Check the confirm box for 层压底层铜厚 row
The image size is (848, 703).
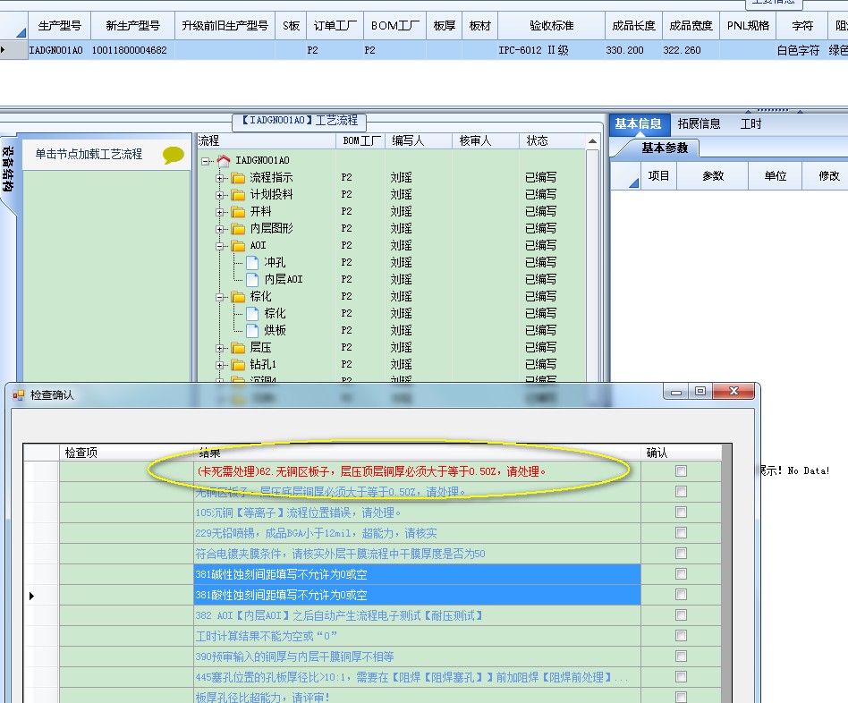click(681, 492)
